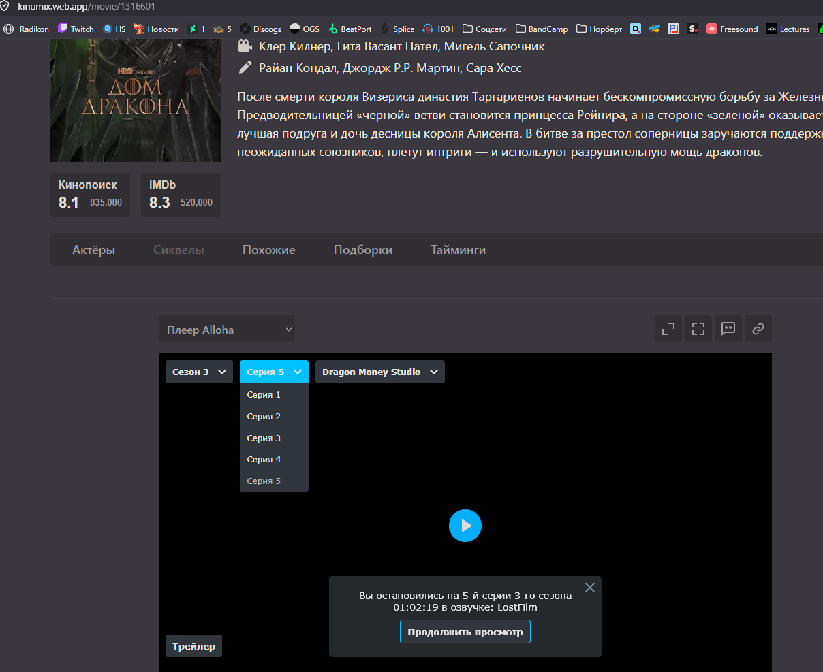823x672 pixels.
Task: Open the bookmark labeled 5
Action: click(222, 29)
